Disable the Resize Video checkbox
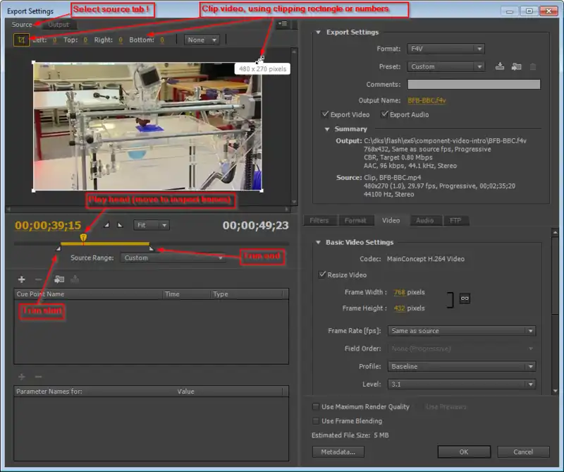 pos(324,274)
